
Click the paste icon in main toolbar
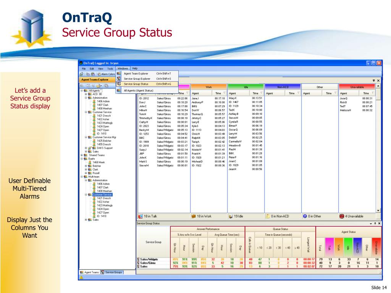(93, 74)
